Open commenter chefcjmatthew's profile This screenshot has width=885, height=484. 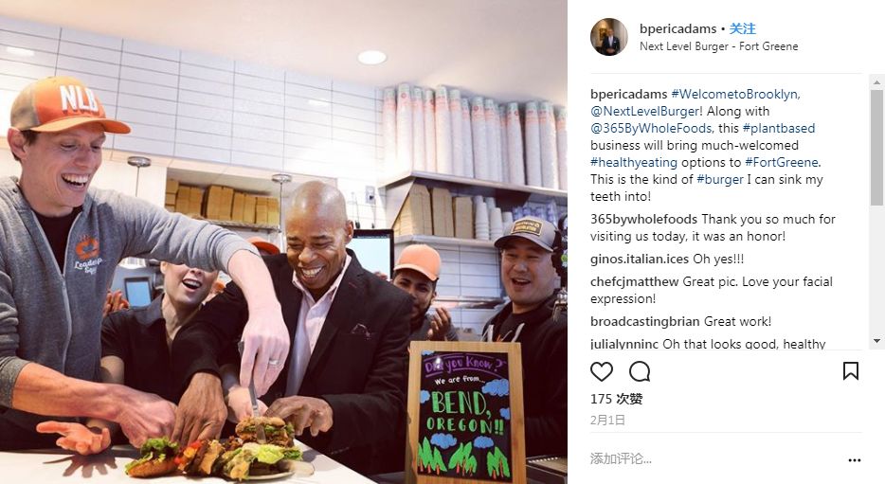(x=635, y=281)
